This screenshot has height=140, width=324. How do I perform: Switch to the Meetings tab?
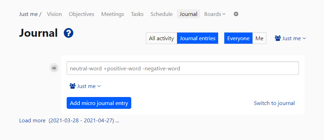113,14
